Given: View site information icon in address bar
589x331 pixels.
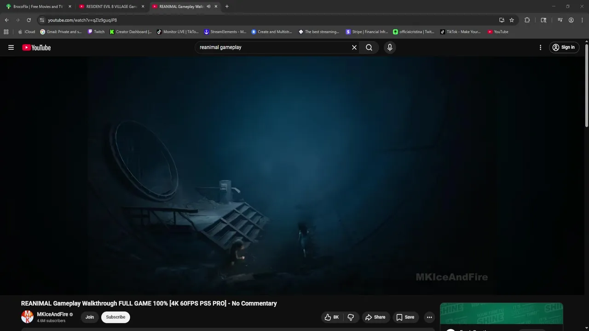Looking at the screenshot, I should (x=42, y=20).
